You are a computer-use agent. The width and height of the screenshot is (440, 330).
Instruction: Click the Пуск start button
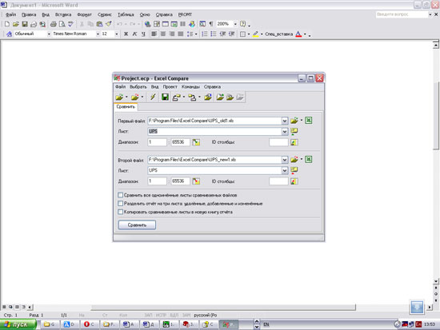tap(18, 324)
